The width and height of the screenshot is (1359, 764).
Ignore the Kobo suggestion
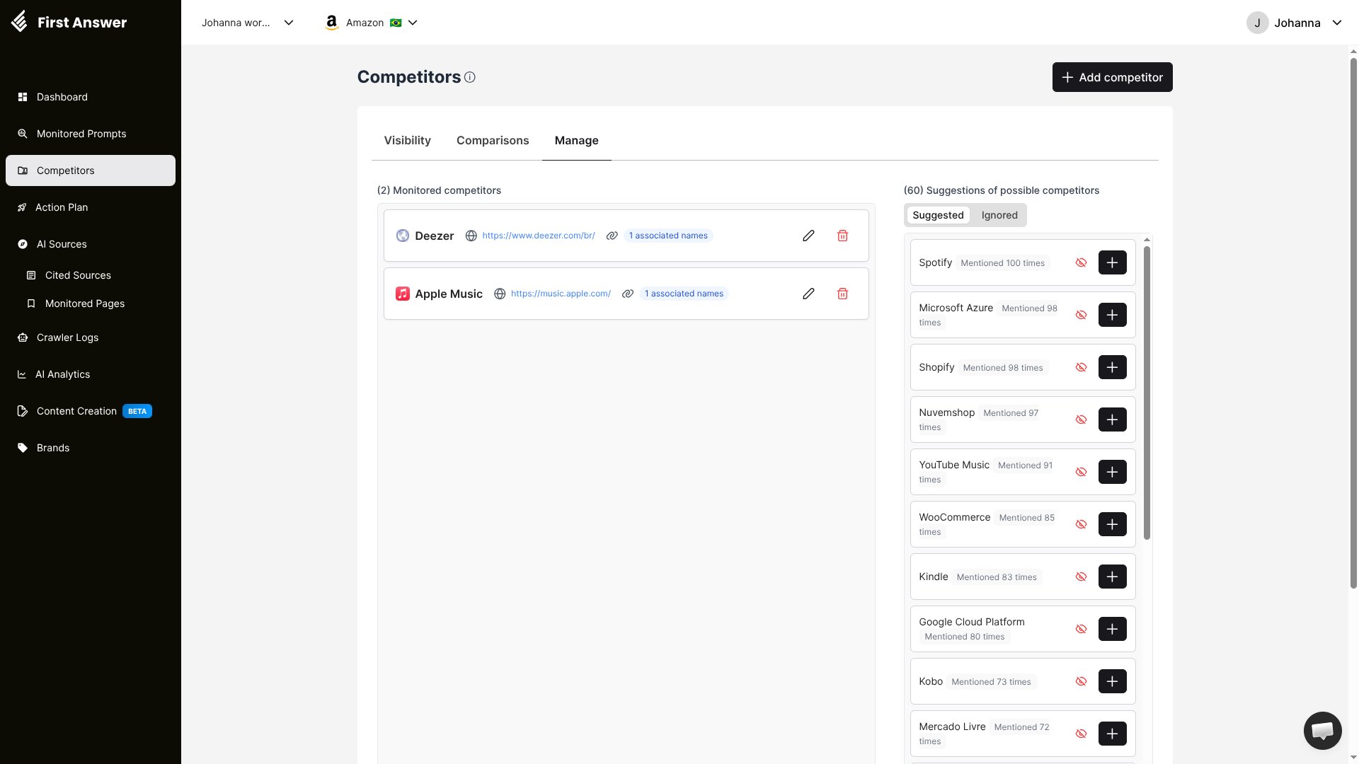(1081, 681)
